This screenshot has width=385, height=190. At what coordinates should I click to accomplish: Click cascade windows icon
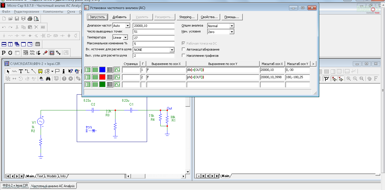[x=17, y=44]
